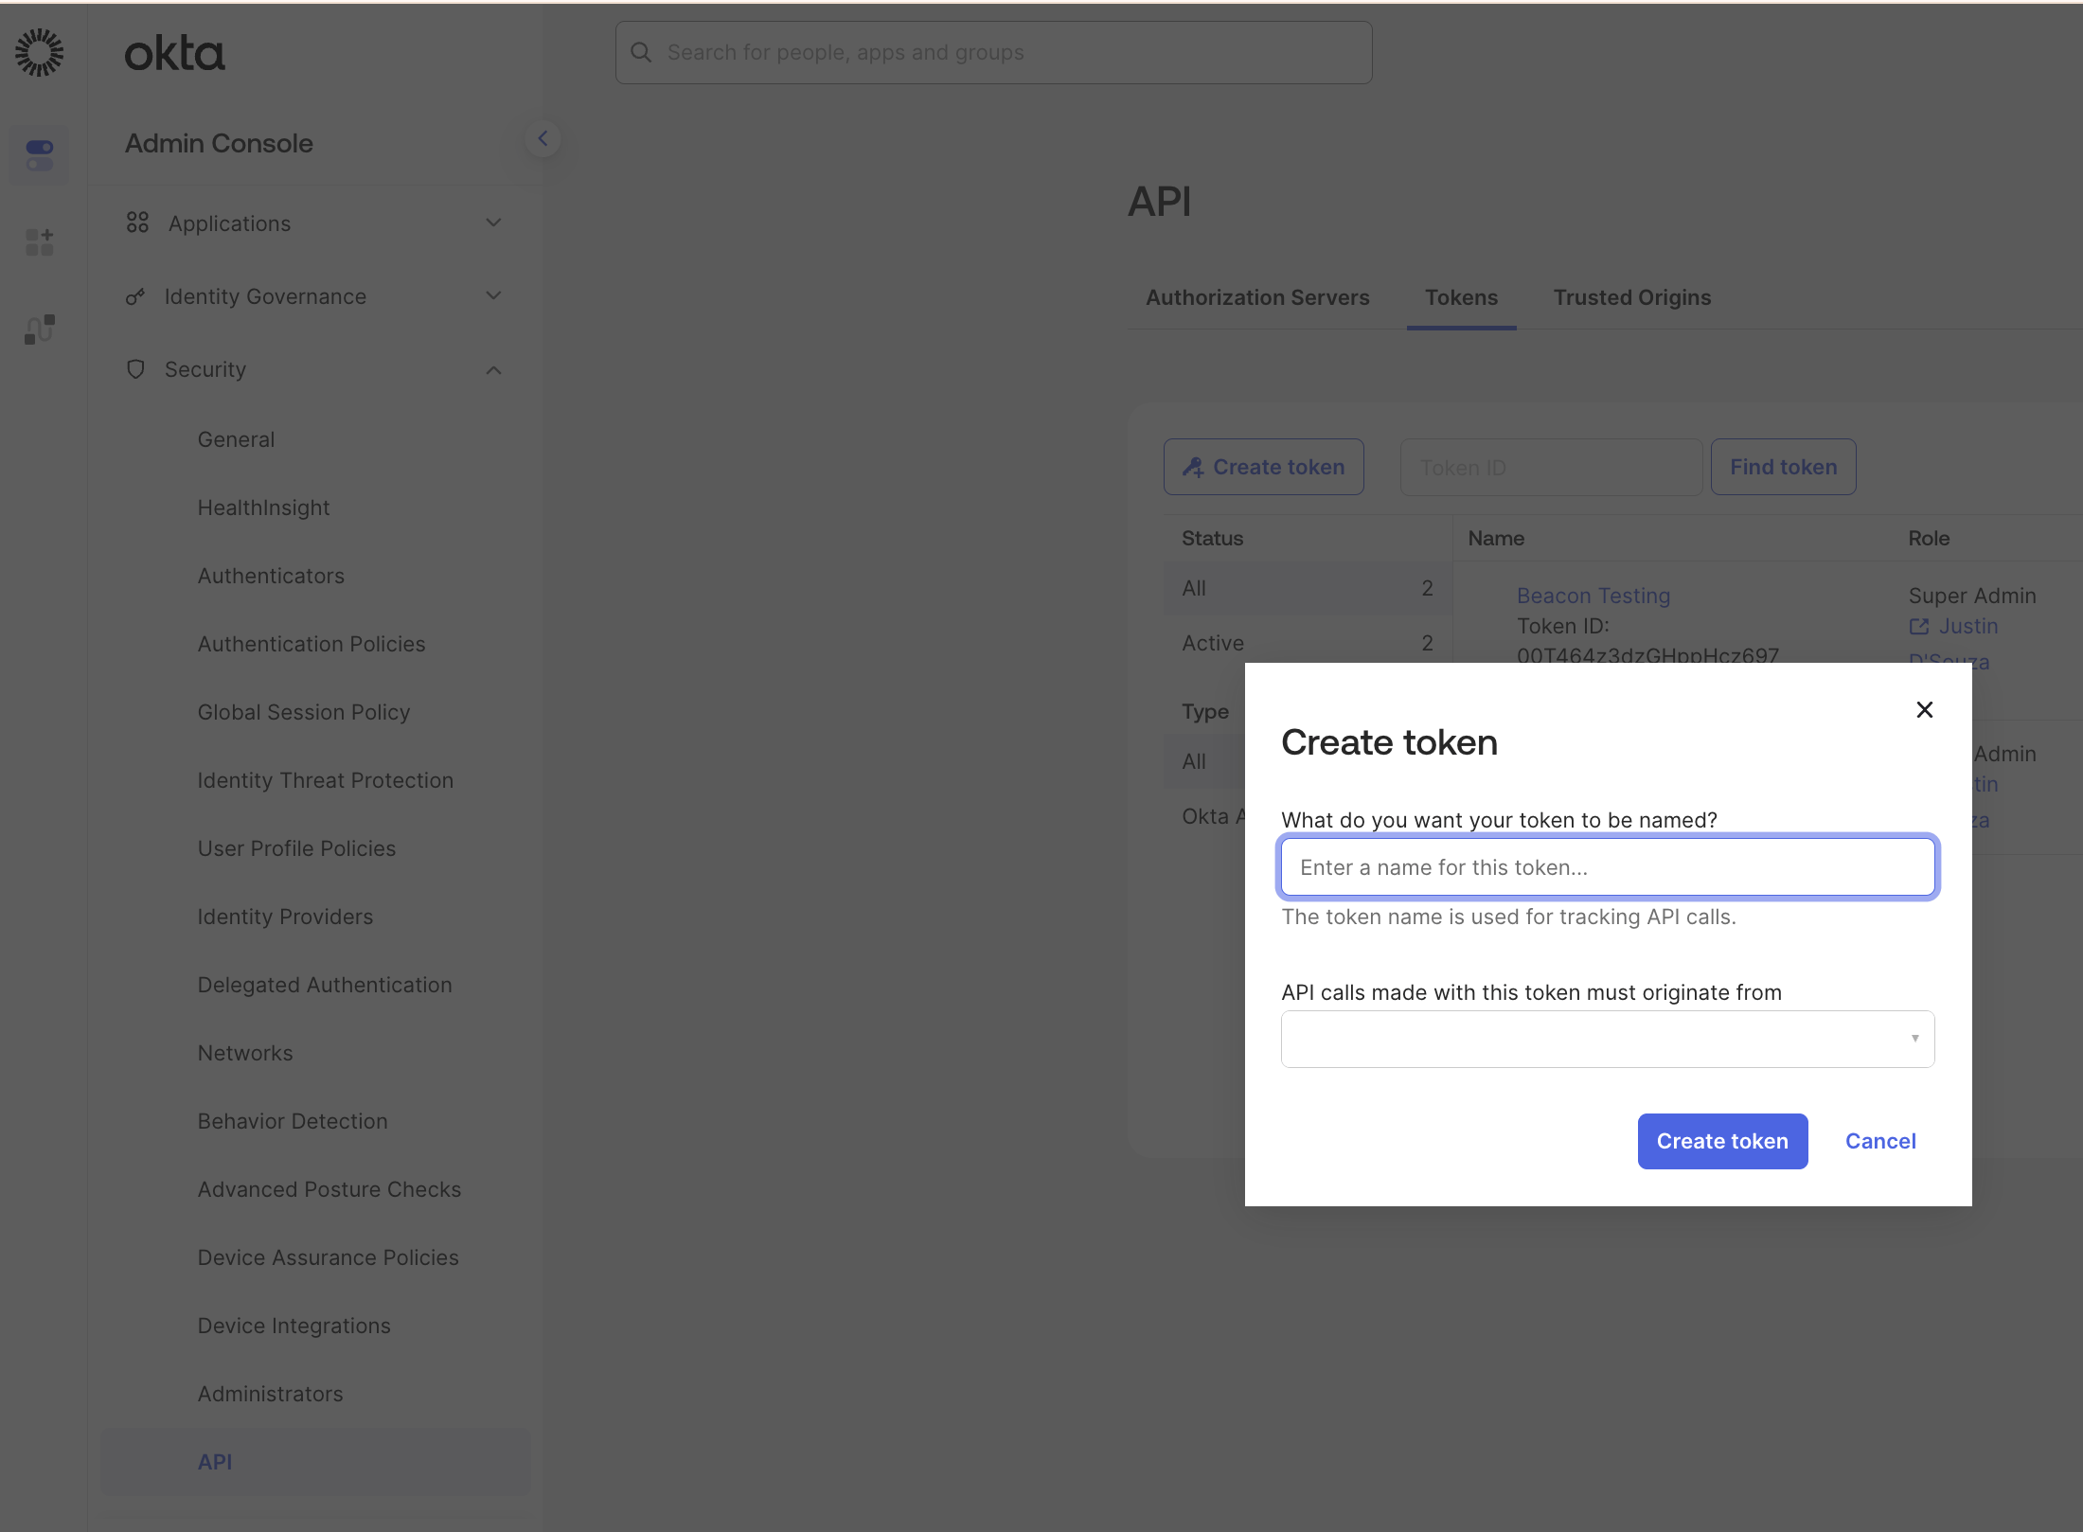Click the Okta sunburst logo icon
This screenshot has height=1532, width=2083.
(x=40, y=52)
